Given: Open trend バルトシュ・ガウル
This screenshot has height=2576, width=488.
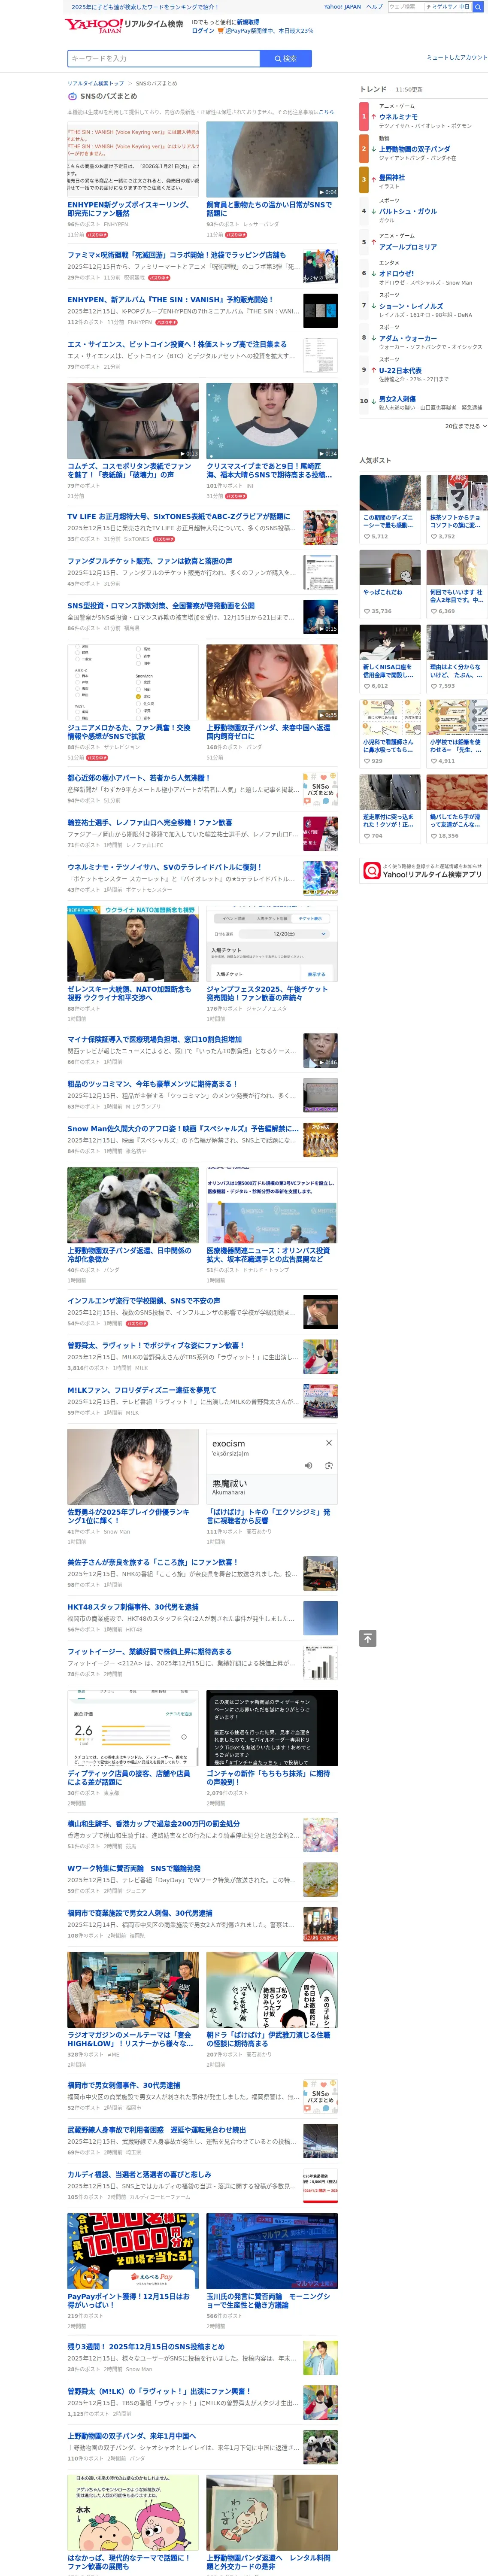Looking at the screenshot, I should click(x=408, y=211).
